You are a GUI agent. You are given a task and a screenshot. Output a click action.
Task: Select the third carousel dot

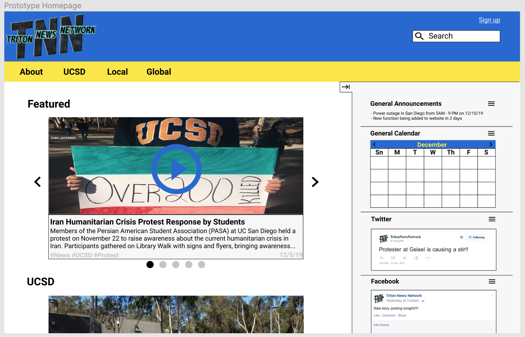pos(176,265)
